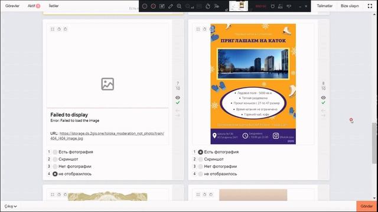Toggle page fullscreen via the top-right corner icon
The width and height of the screenshot is (378, 212).
point(370,6)
